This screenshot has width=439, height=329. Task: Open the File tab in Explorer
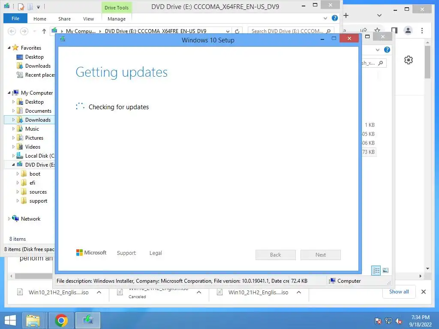(15, 18)
